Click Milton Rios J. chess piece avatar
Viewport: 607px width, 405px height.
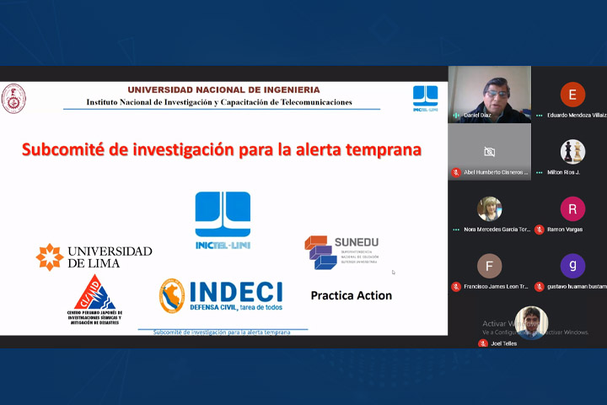572,152
